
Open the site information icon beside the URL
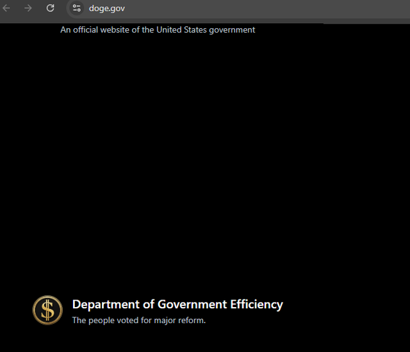tap(77, 8)
